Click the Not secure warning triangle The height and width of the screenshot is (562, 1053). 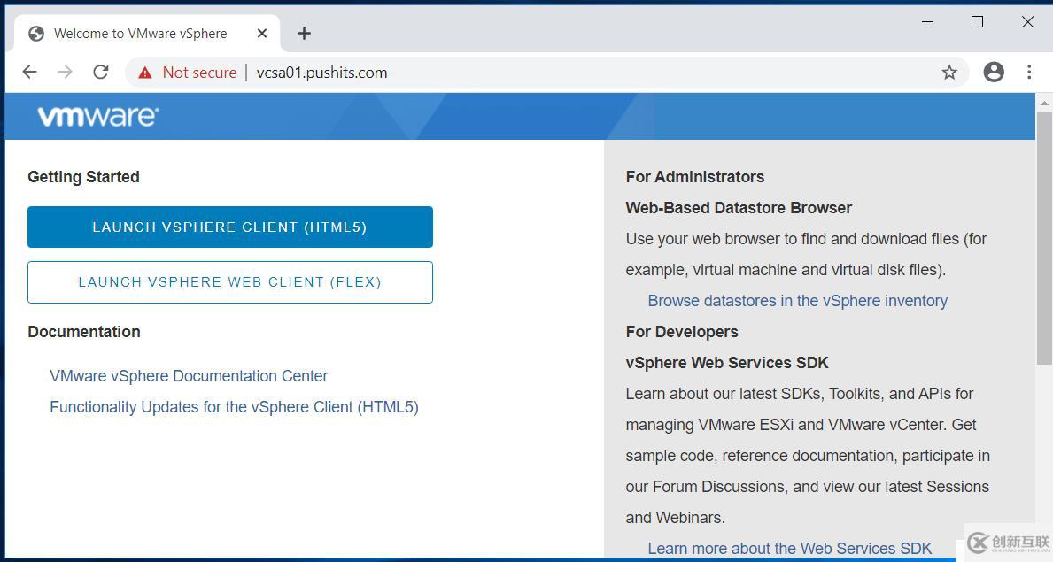pyautogui.click(x=144, y=73)
